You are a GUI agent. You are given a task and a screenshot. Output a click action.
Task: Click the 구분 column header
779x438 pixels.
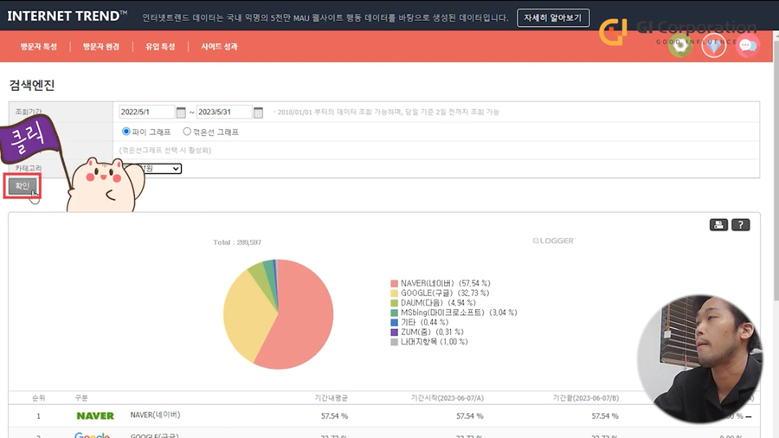[81, 398]
